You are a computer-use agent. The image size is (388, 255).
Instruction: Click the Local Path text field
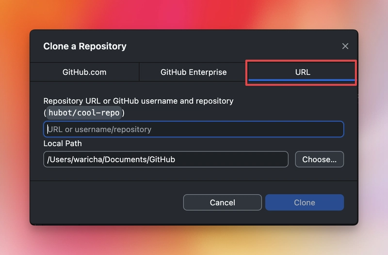(166, 159)
